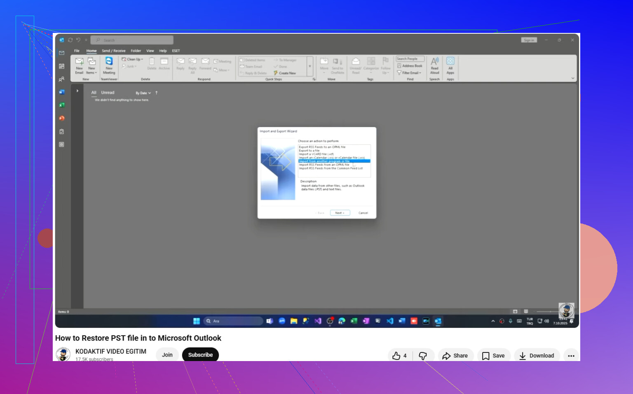The width and height of the screenshot is (633, 394).
Task: Dislike the video with thumbs down
Action: 423,356
